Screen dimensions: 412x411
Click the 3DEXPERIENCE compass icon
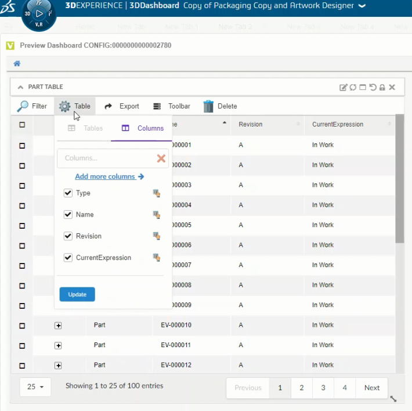pos(39,15)
